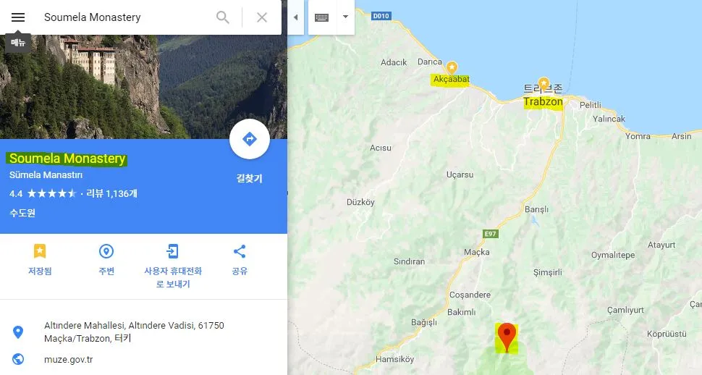Click the red map pin marker
The image size is (702, 375).
pyautogui.click(x=507, y=337)
